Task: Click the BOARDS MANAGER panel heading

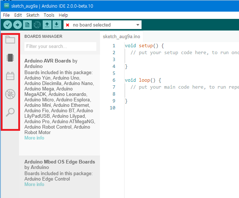Action: [x=43, y=36]
